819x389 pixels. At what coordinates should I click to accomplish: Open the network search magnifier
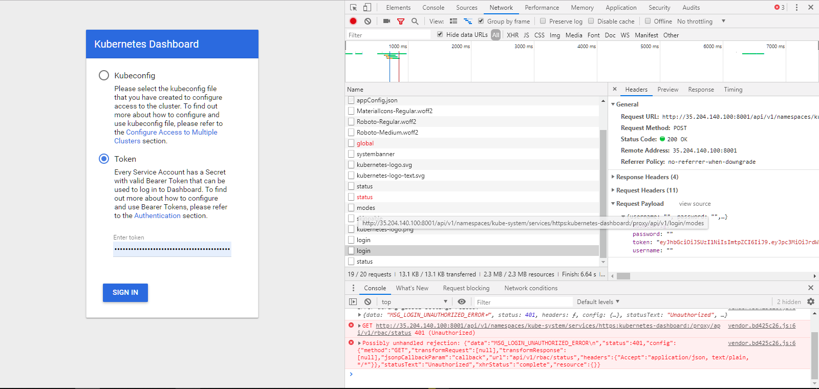coord(415,21)
